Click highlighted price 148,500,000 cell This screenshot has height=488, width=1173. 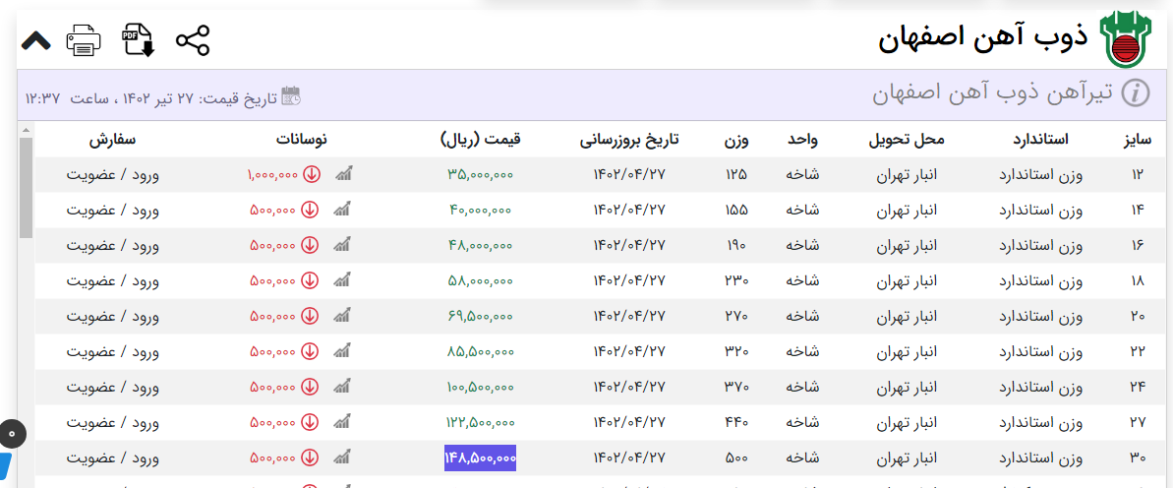[x=480, y=458]
